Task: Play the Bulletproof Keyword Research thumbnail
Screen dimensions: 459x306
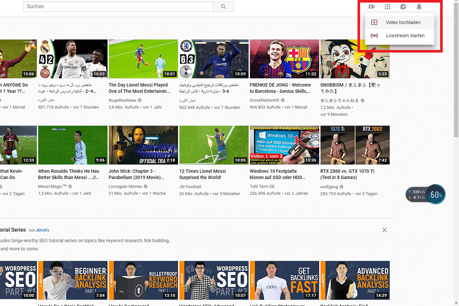Action: pos(143,280)
